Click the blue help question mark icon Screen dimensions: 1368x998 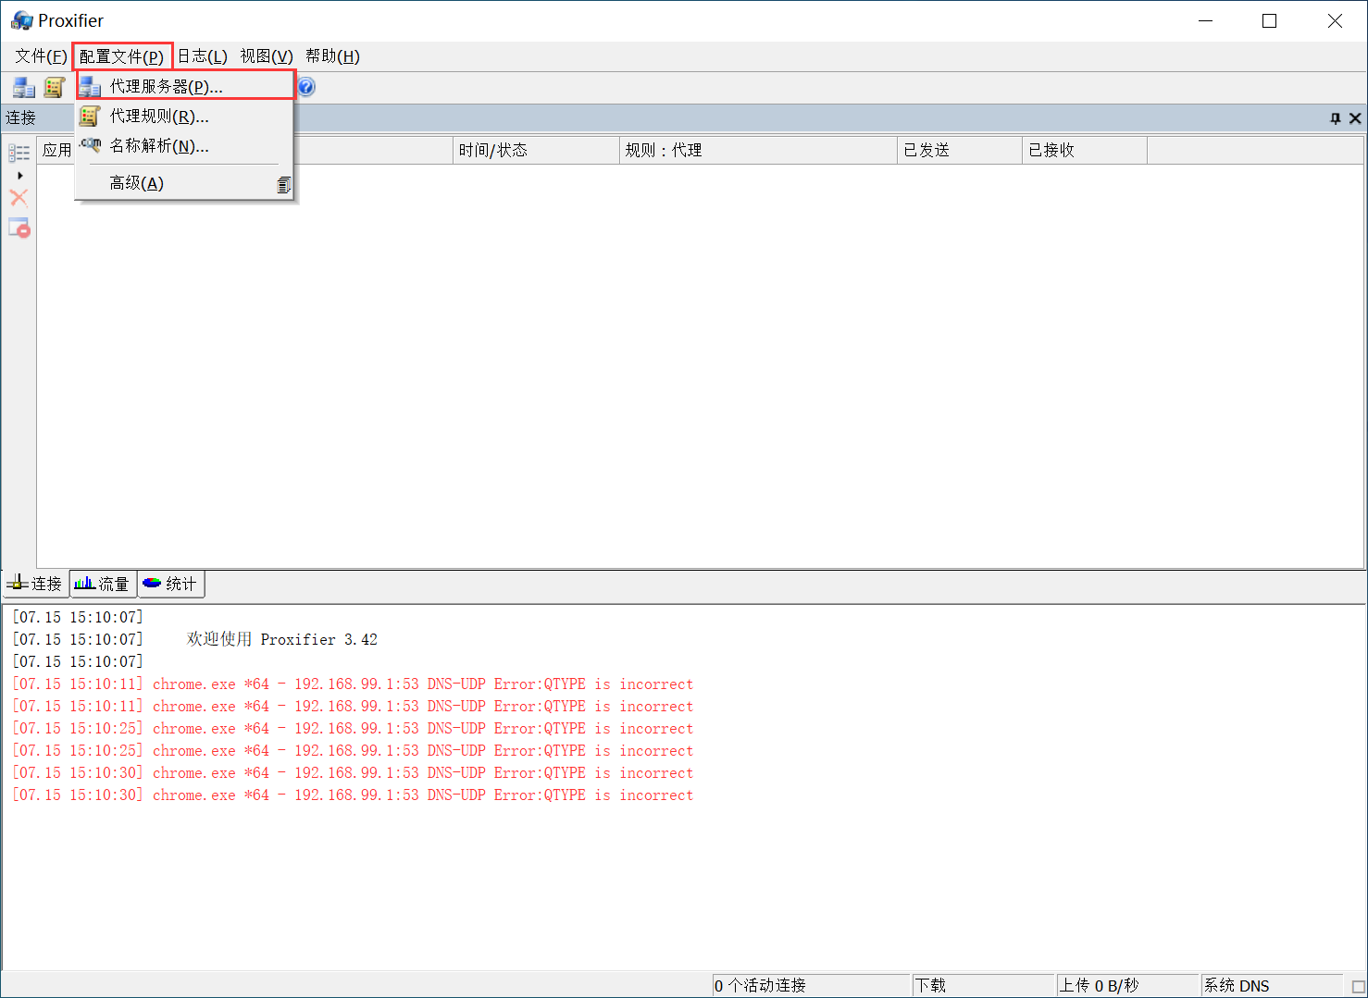click(306, 87)
